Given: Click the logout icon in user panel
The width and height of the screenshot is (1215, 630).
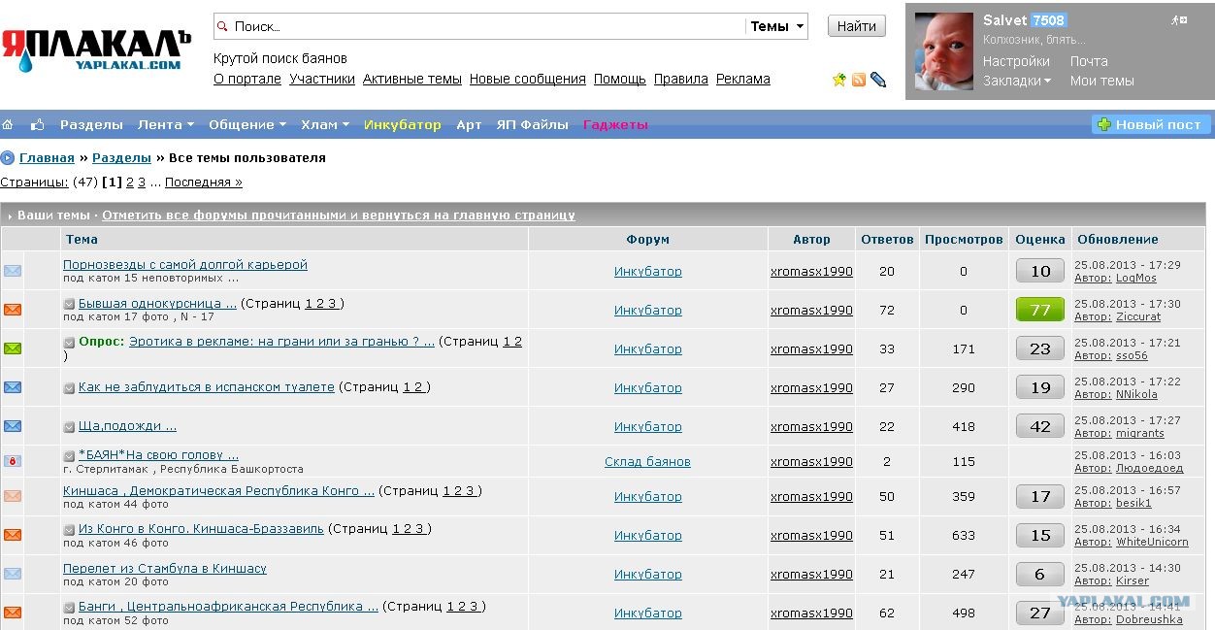Looking at the screenshot, I should (x=1179, y=19).
